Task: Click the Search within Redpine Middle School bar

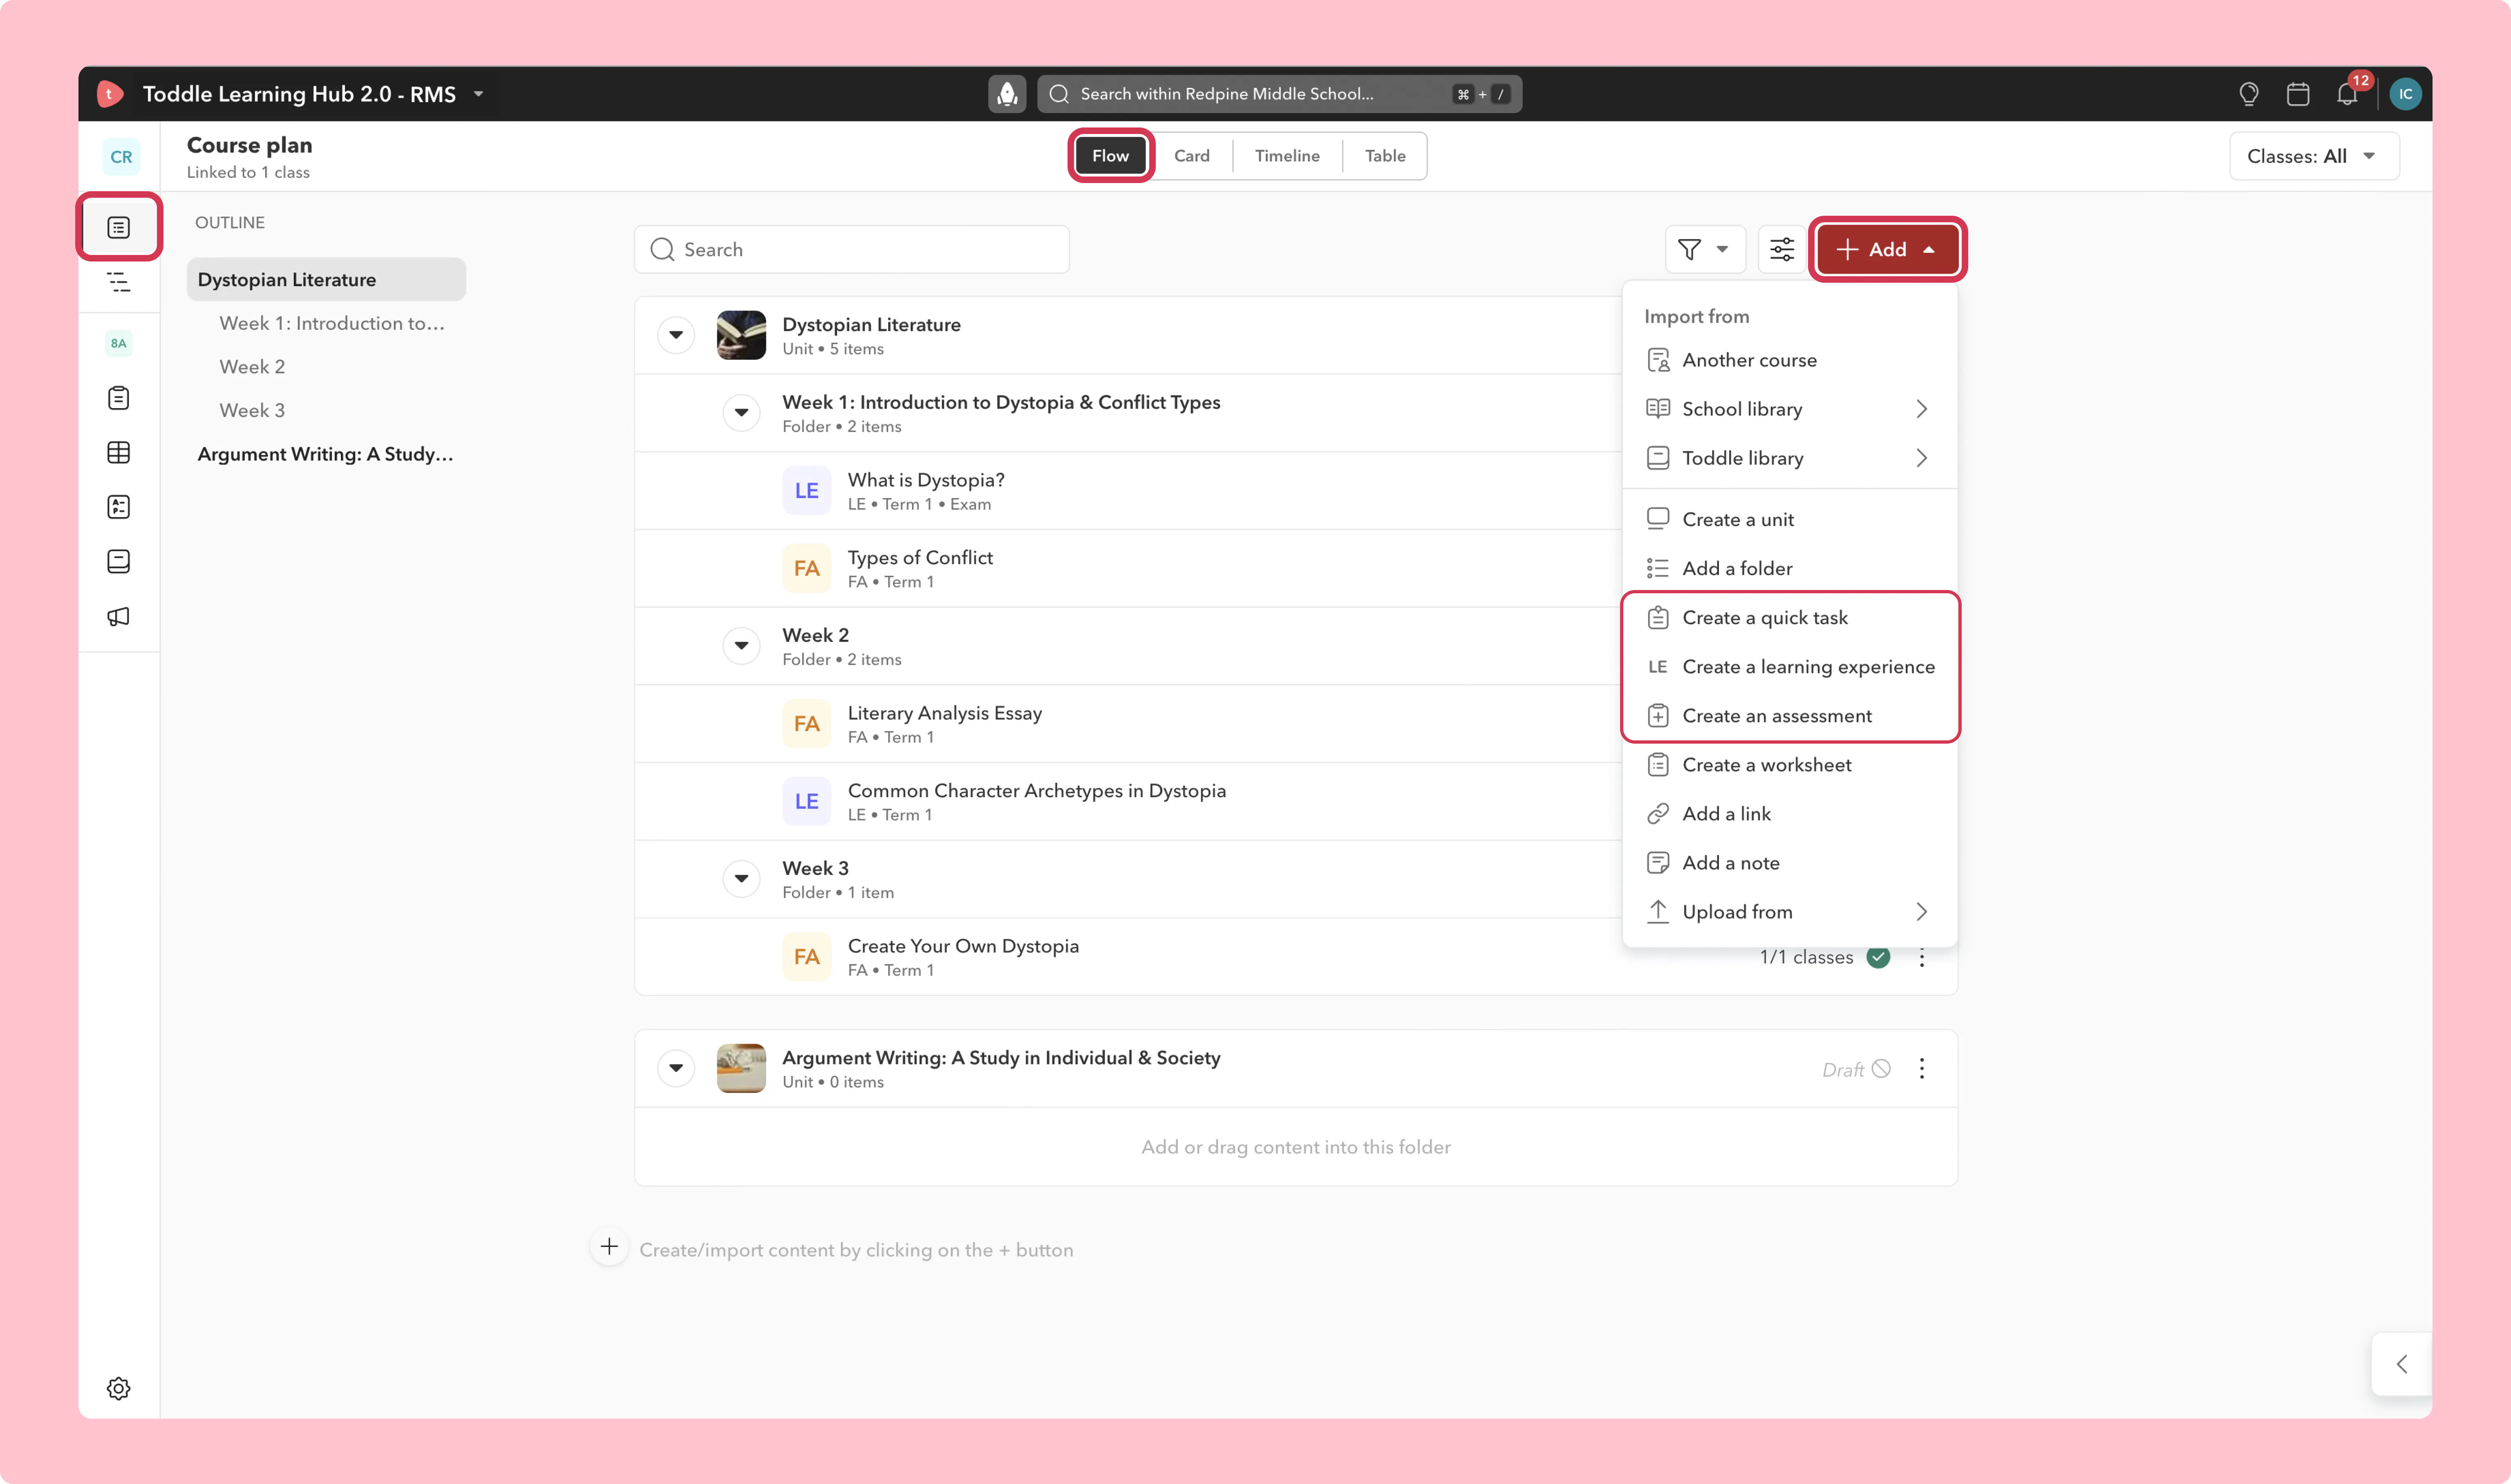Action: point(1279,94)
